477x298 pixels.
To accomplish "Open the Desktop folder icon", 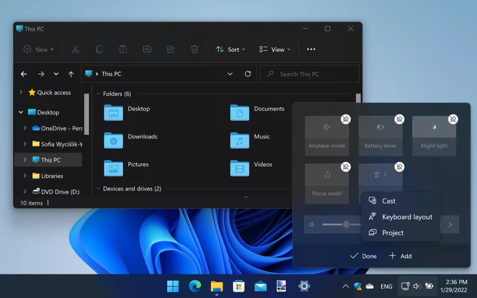I will (x=114, y=113).
